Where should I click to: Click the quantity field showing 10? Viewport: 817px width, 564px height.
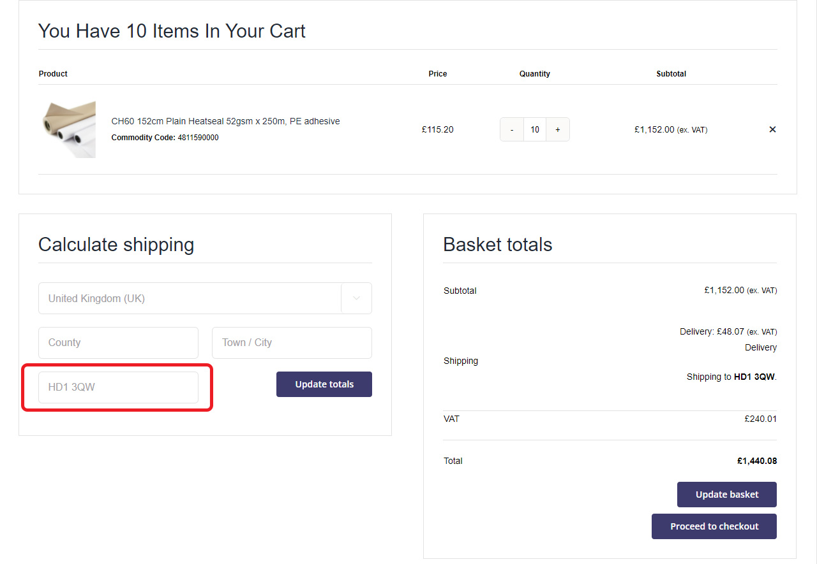tap(535, 129)
